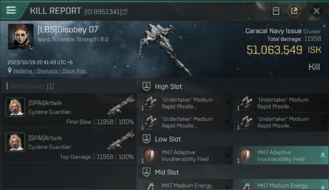Open Artwik Final Blow participant entry

(x=69, y=110)
